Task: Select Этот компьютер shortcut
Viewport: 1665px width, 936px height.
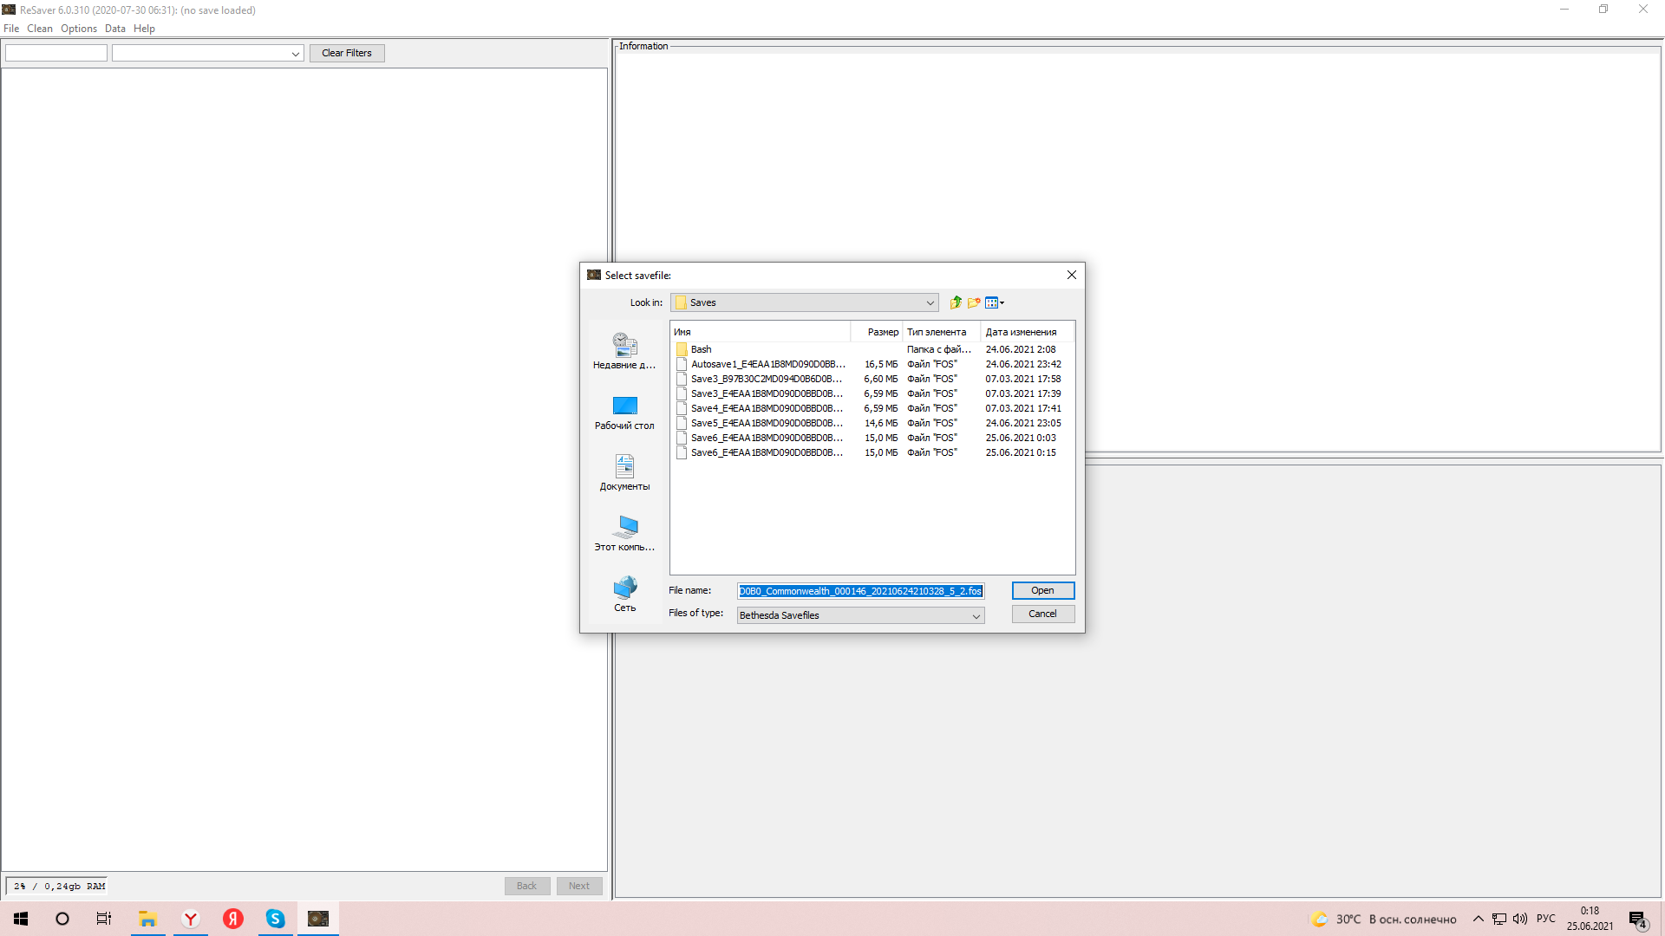Action: tap(624, 533)
